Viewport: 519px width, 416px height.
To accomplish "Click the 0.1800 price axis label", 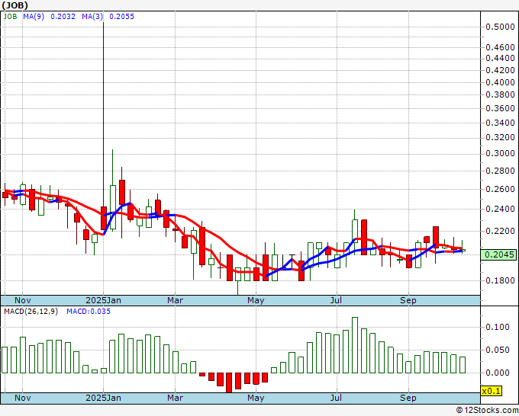I will (x=498, y=280).
